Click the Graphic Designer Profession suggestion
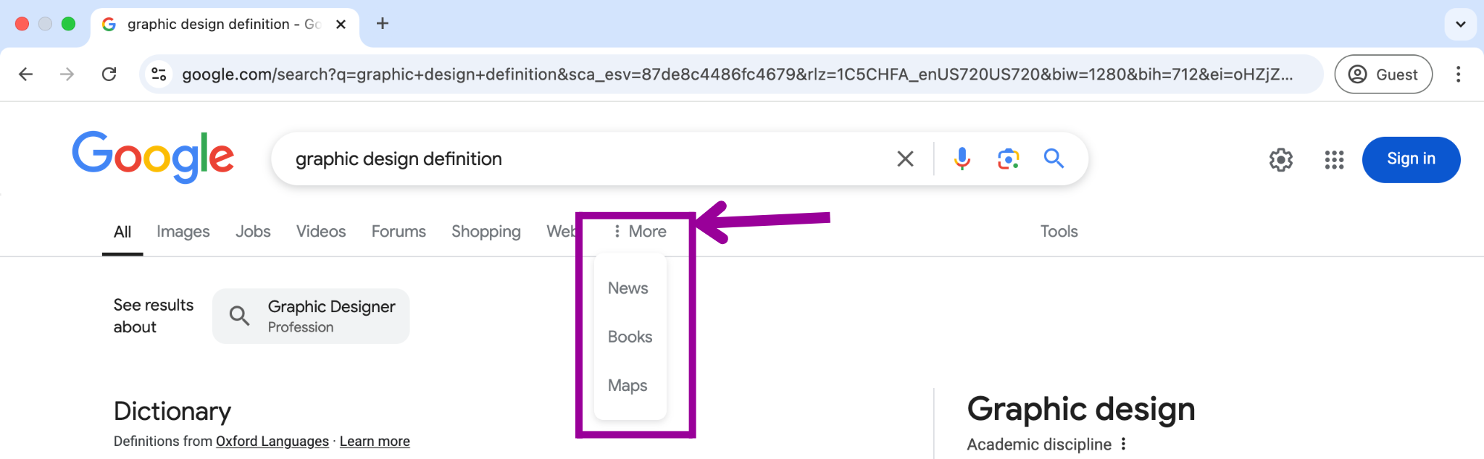Image resolution: width=1484 pixels, height=459 pixels. (311, 316)
